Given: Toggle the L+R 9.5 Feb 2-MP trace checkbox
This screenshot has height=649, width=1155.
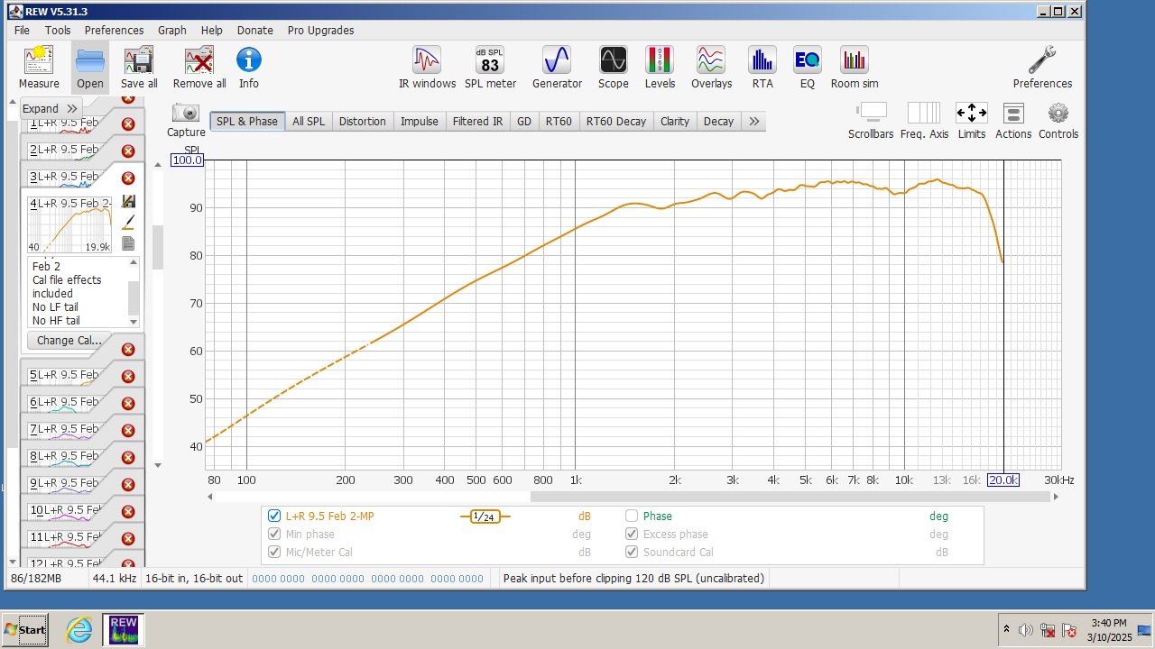Looking at the screenshot, I should point(274,516).
